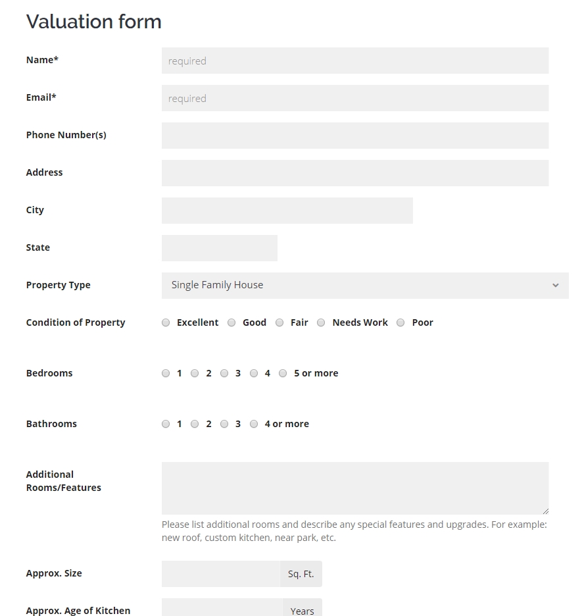Mark property condition as Poor
This screenshot has height=616, width=582.
(x=400, y=322)
